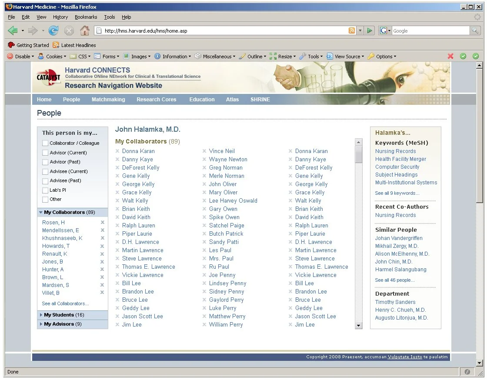Viewport: 487px width, 380px height.
Task: Remove Mendellssen, E with the X icon
Action: click(102, 230)
